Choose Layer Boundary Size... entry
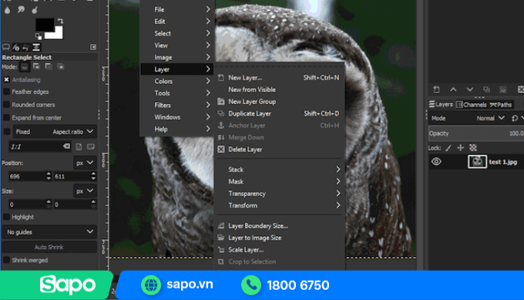 click(x=280, y=226)
